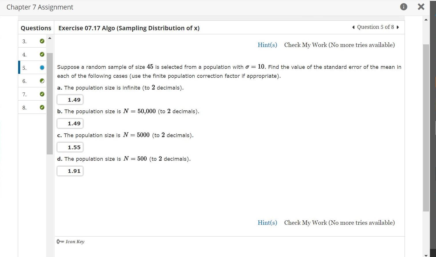Image resolution: width=436 pixels, height=257 pixels.
Task: Click the answer field showing 1.49 for part a
Action: 70,99
